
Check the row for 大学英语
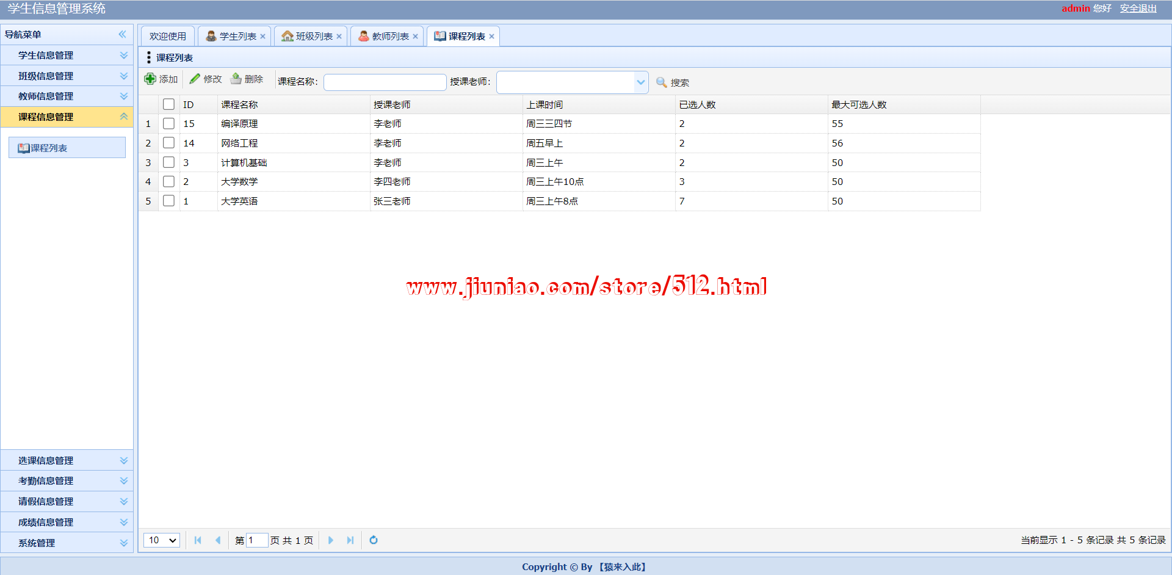click(x=169, y=201)
